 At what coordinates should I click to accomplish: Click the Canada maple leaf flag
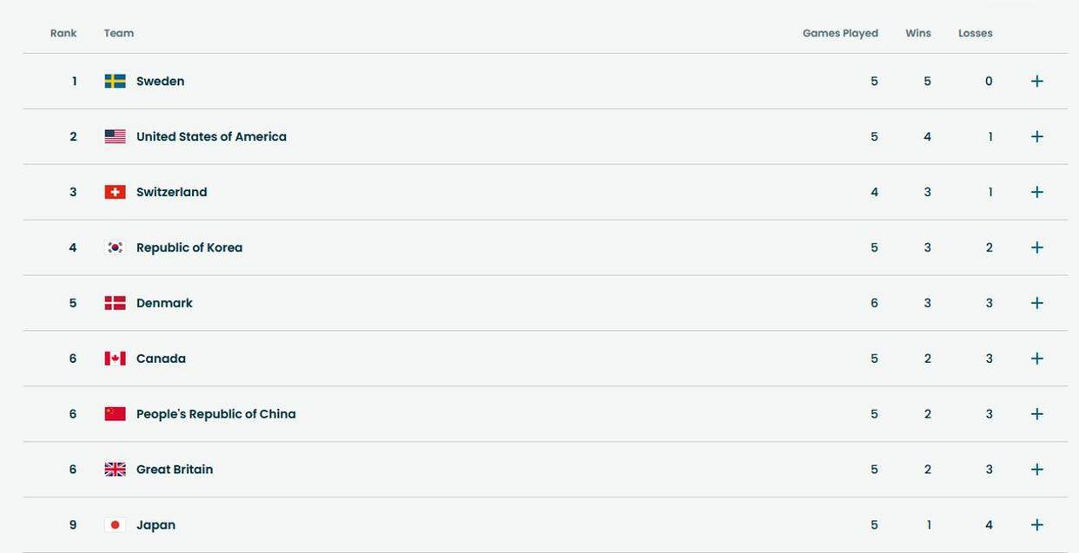tap(115, 359)
